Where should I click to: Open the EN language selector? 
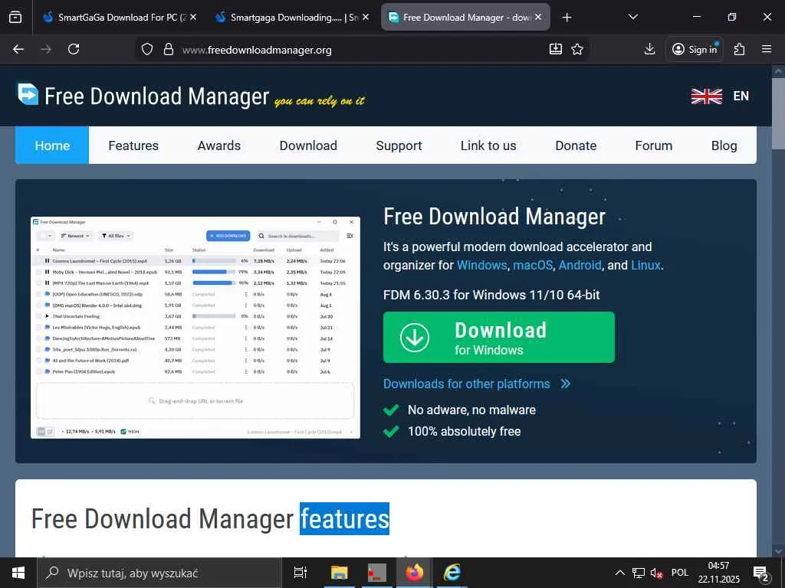click(741, 96)
